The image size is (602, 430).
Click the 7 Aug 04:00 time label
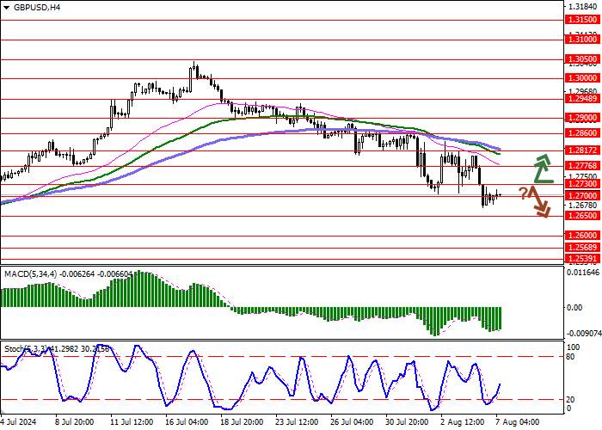coord(517,422)
